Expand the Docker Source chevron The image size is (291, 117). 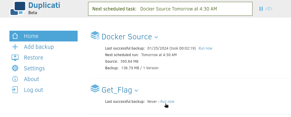pyautogui.click(x=156, y=37)
